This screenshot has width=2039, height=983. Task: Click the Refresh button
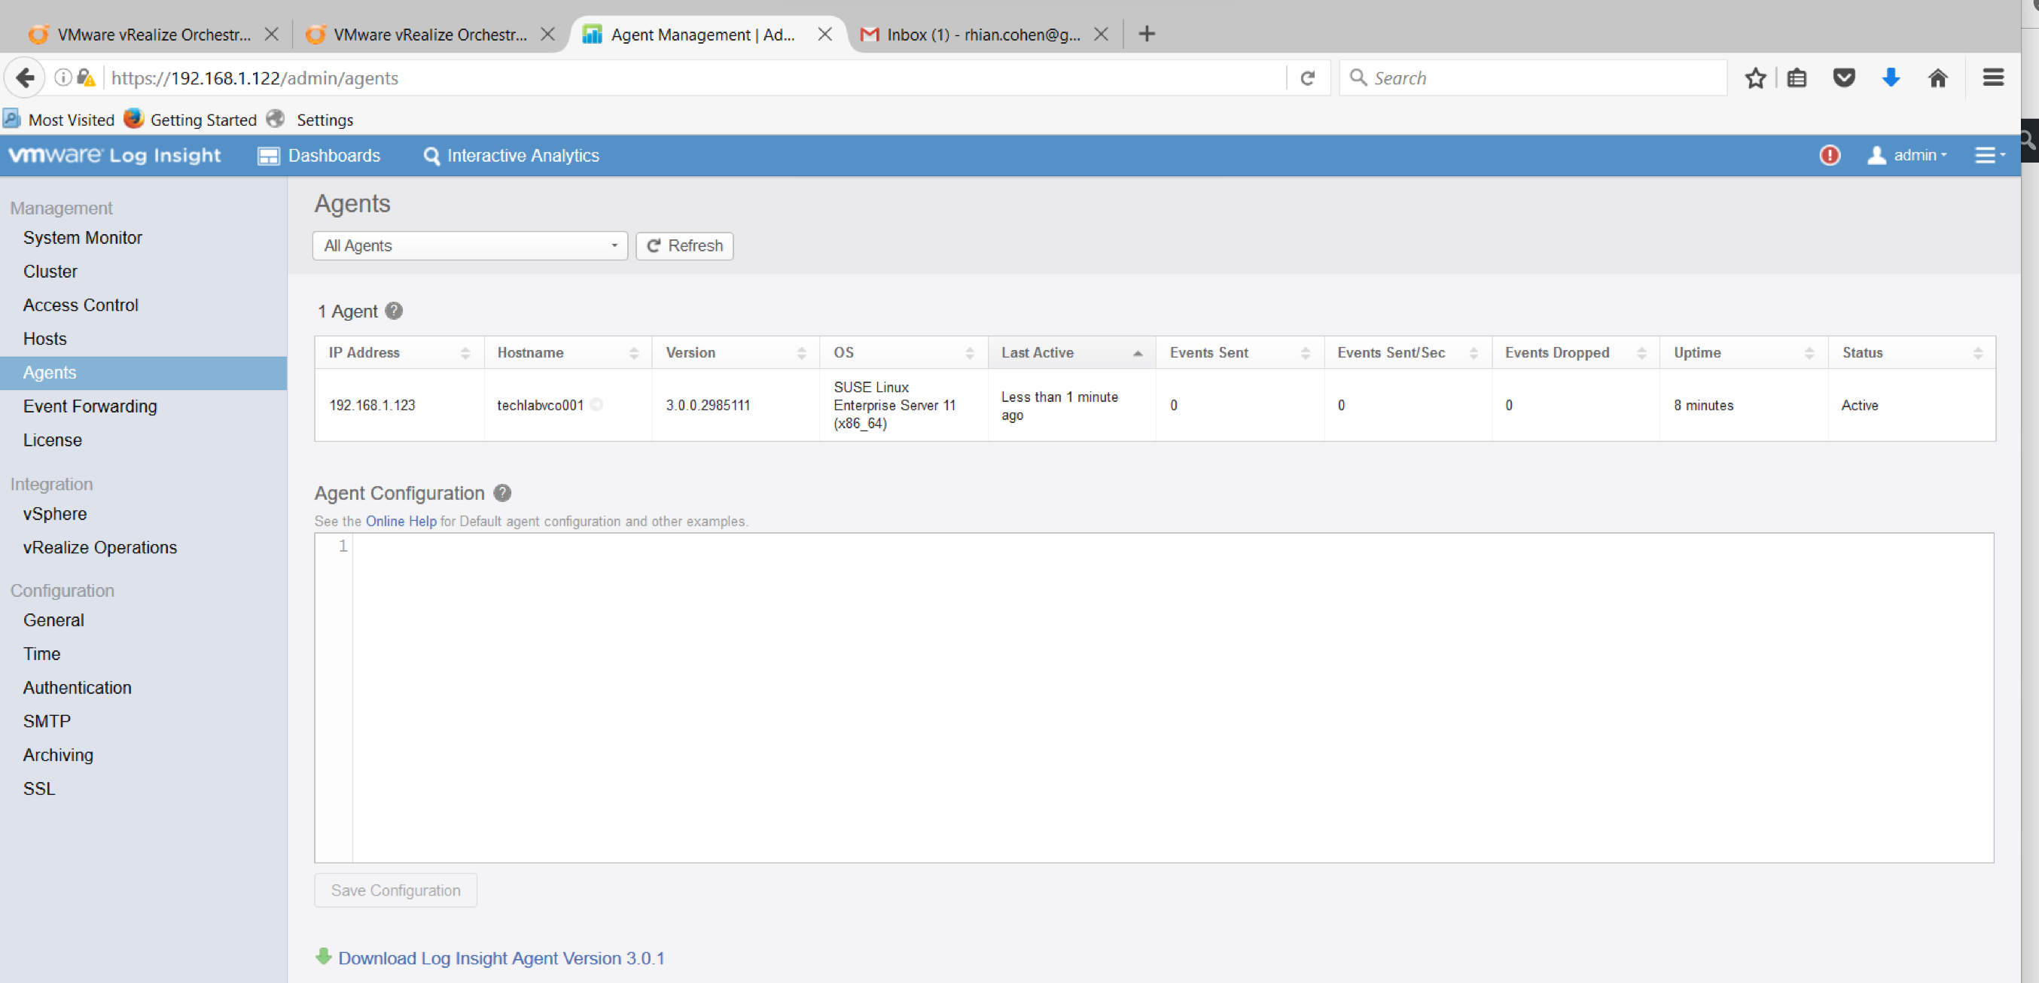(684, 245)
